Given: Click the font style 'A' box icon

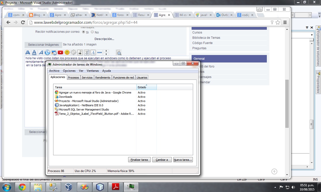Looking at the screenshot, I should tap(93, 52).
